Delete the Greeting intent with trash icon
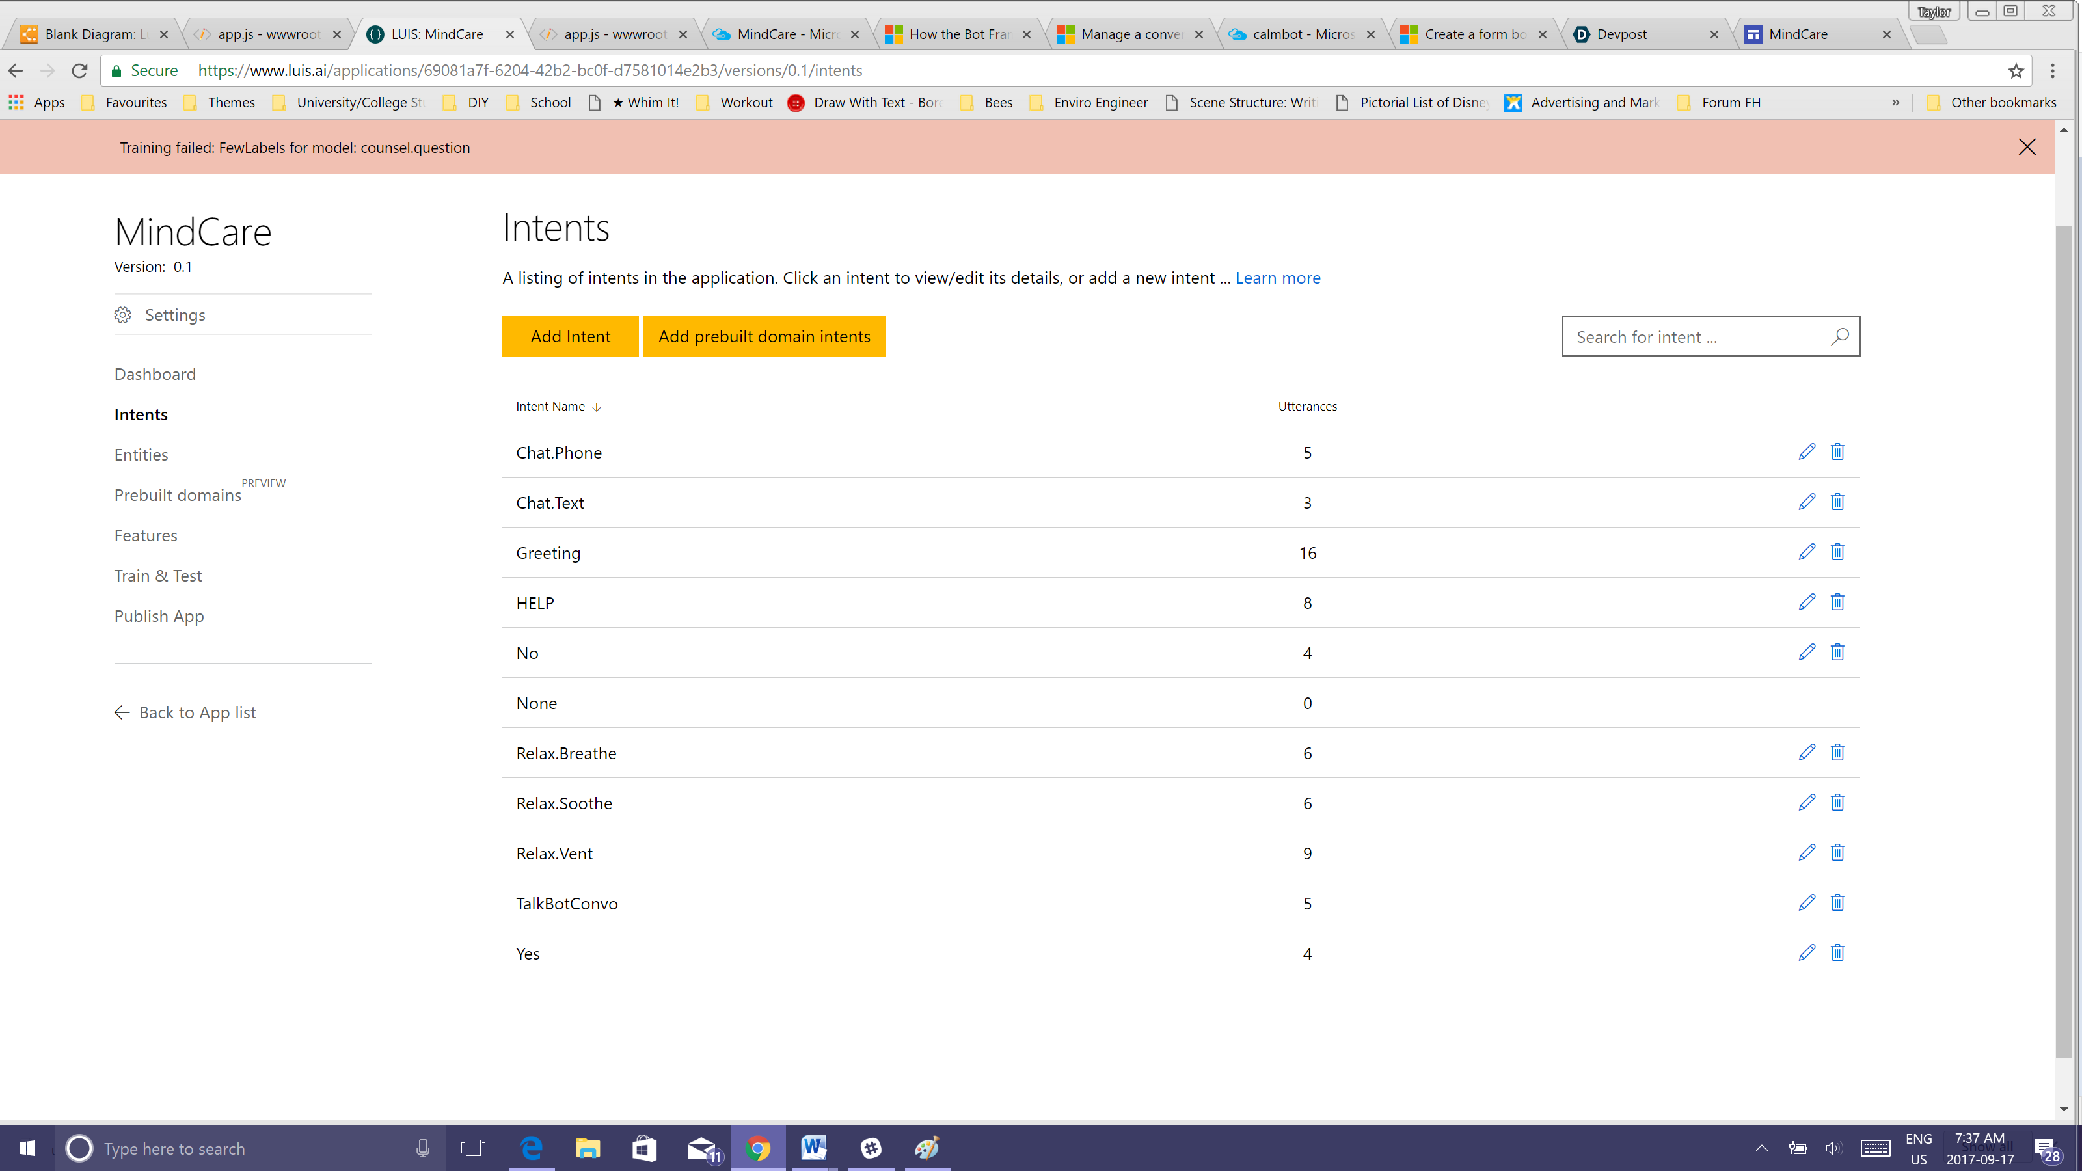 point(1837,552)
